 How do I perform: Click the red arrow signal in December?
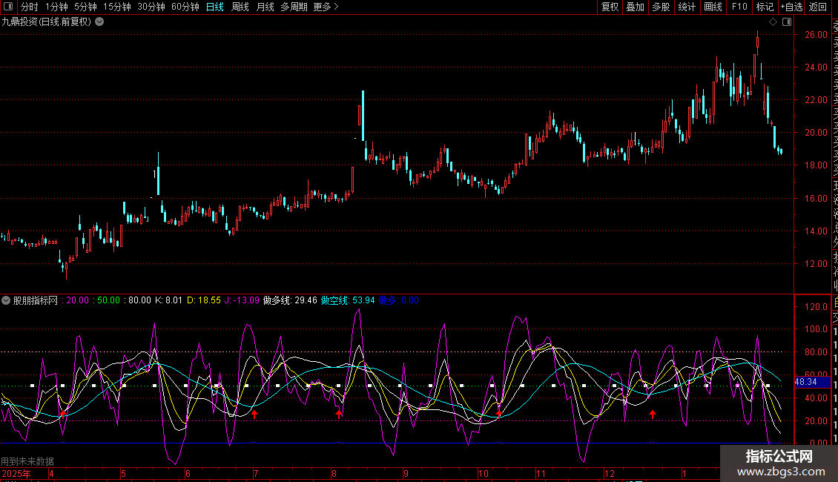(653, 414)
